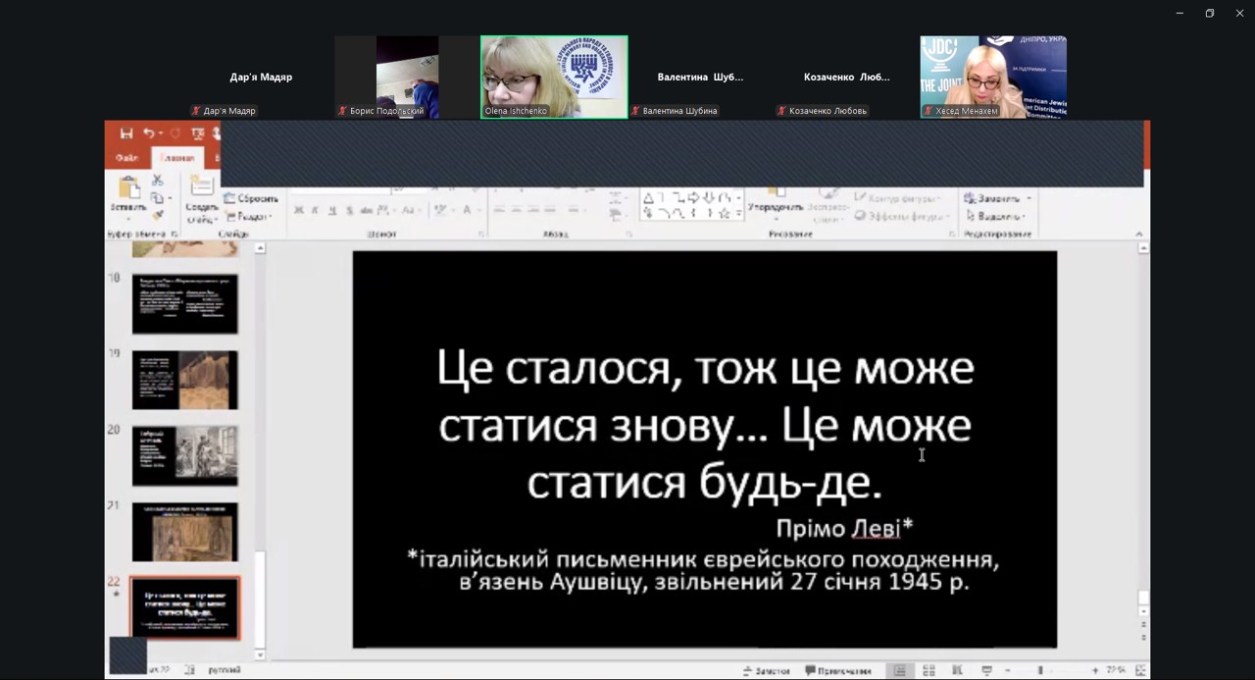Expand the shapes gallery more arrow
Viewport: 1255px width, 680px height.
[x=738, y=213]
